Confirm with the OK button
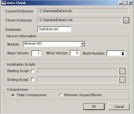This screenshot has width=134, height=114. (x=94, y=107)
